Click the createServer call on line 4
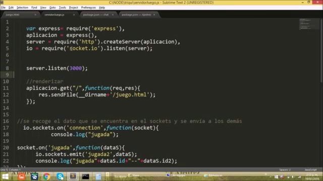The height and width of the screenshot is (181, 323). [122, 42]
